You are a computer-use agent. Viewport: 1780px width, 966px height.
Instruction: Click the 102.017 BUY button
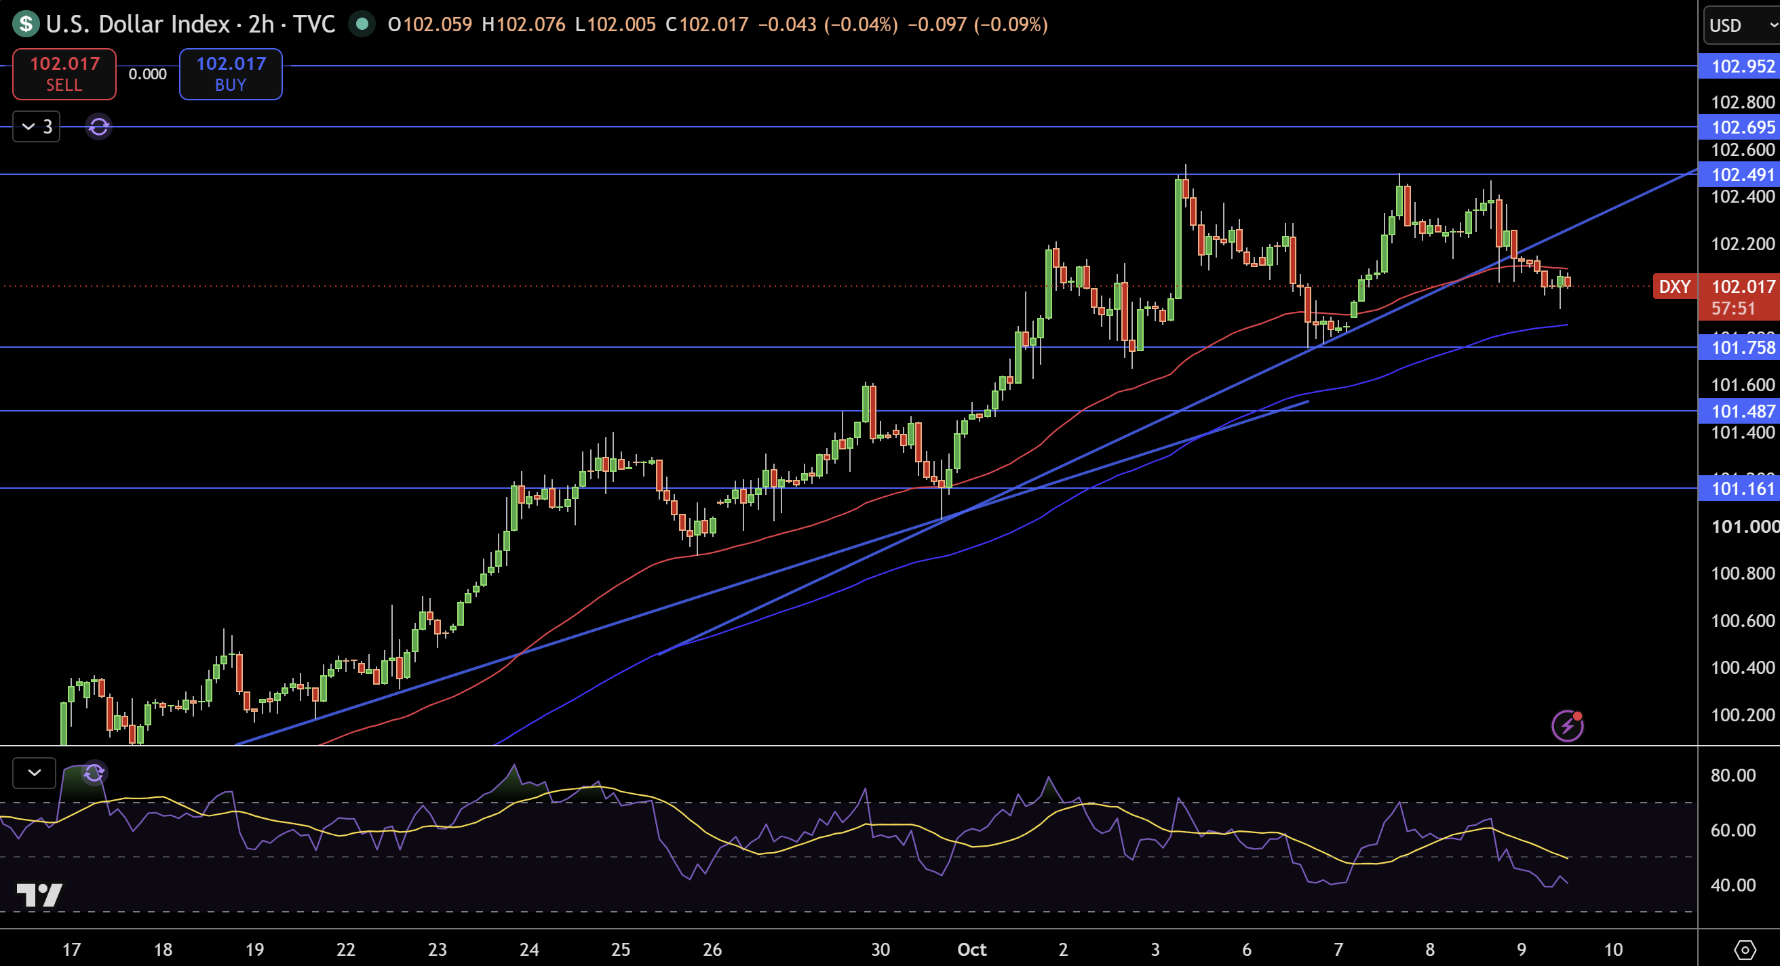231,74
